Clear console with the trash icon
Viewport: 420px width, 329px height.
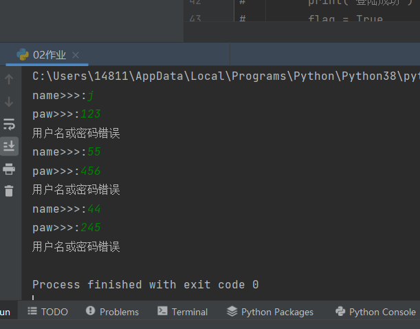click(x=9, y=191)
